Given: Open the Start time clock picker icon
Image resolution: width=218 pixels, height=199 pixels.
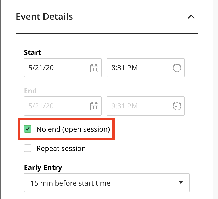Looking at the screenshot, I should (177, 68).
